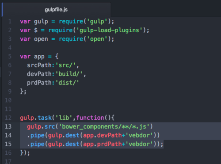Click line number 10 in gutter
Screen dimensions: 221x164
[8, 100]
